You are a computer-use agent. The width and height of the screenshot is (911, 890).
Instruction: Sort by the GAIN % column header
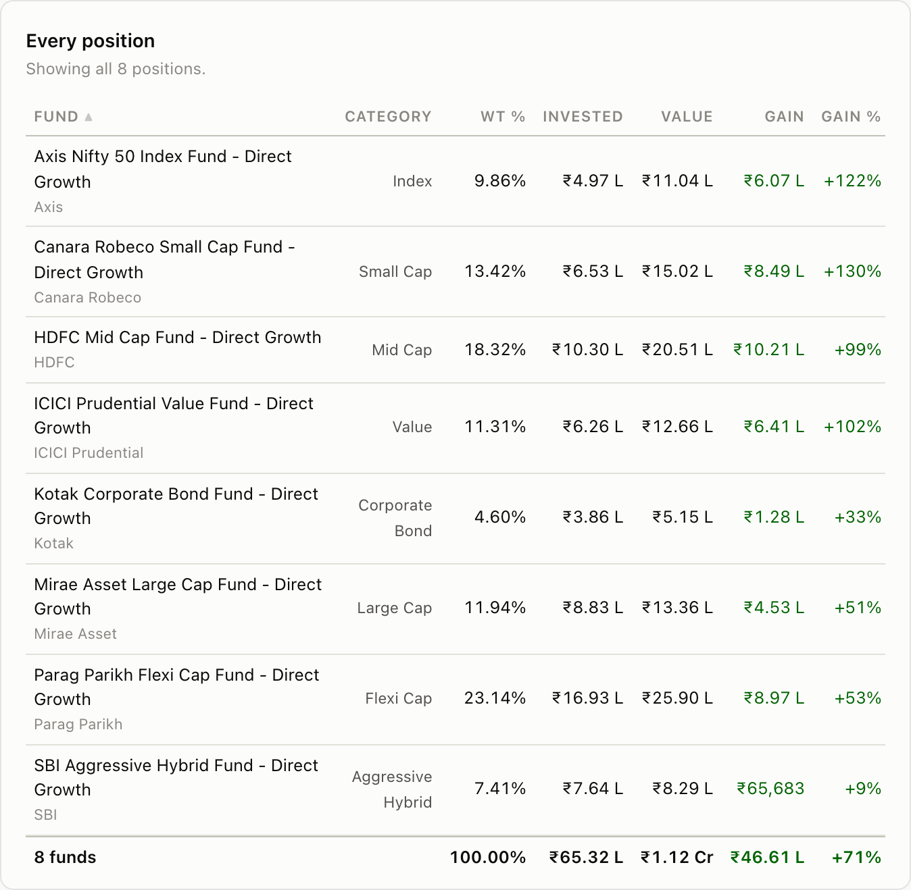tap(851, 117)
